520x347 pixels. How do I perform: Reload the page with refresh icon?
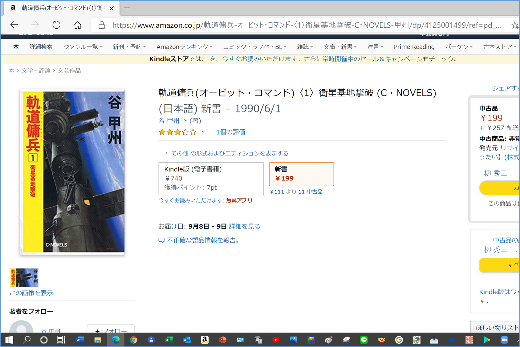pyautogui.click(x=56, y=25)
